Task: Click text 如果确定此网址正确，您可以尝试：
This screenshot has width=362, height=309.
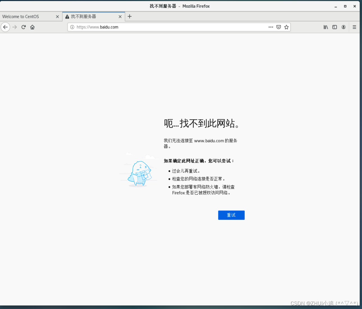Action: [x=199, y=161]
